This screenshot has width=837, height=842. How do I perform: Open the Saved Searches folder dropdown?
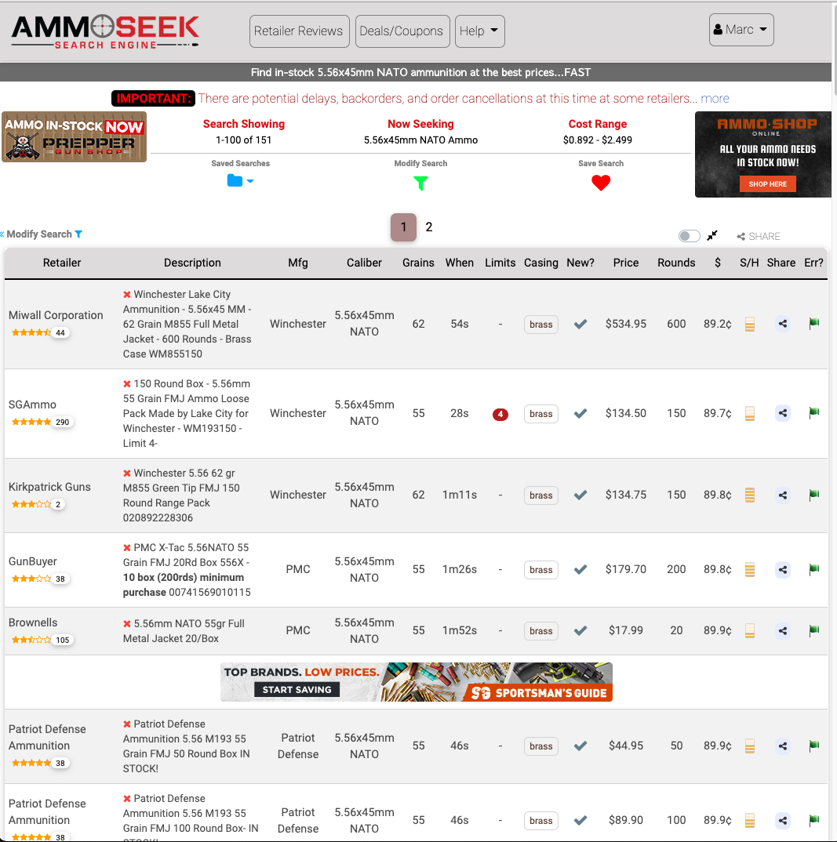[239, 181]
